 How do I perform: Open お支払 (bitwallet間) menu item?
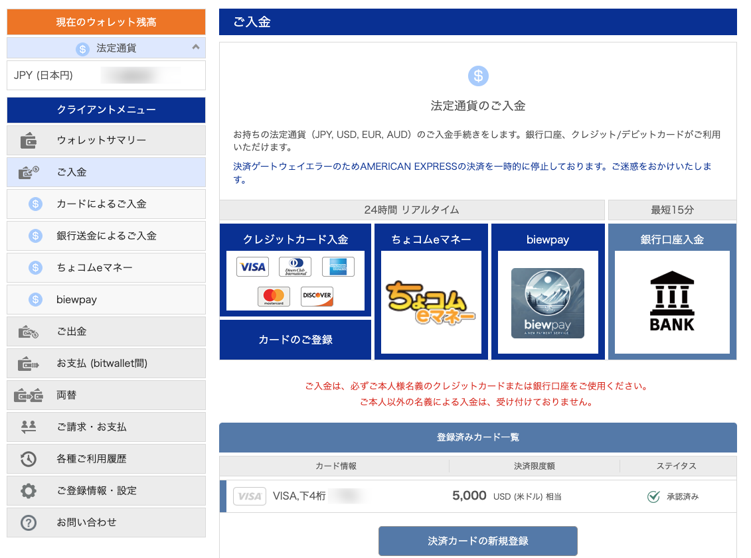[106, 364]
